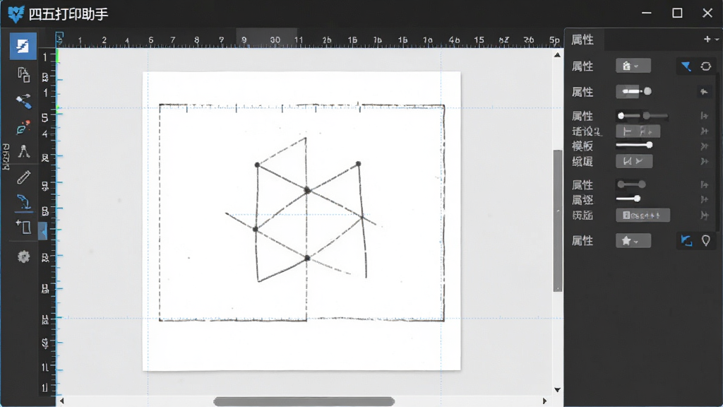Adjust the right slider in third 属性 row
The image size is (723, 407).
(655, 116)
